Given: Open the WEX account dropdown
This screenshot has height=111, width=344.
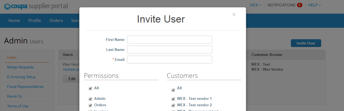Looking at the screenshot, I should [x=255, y=5].
